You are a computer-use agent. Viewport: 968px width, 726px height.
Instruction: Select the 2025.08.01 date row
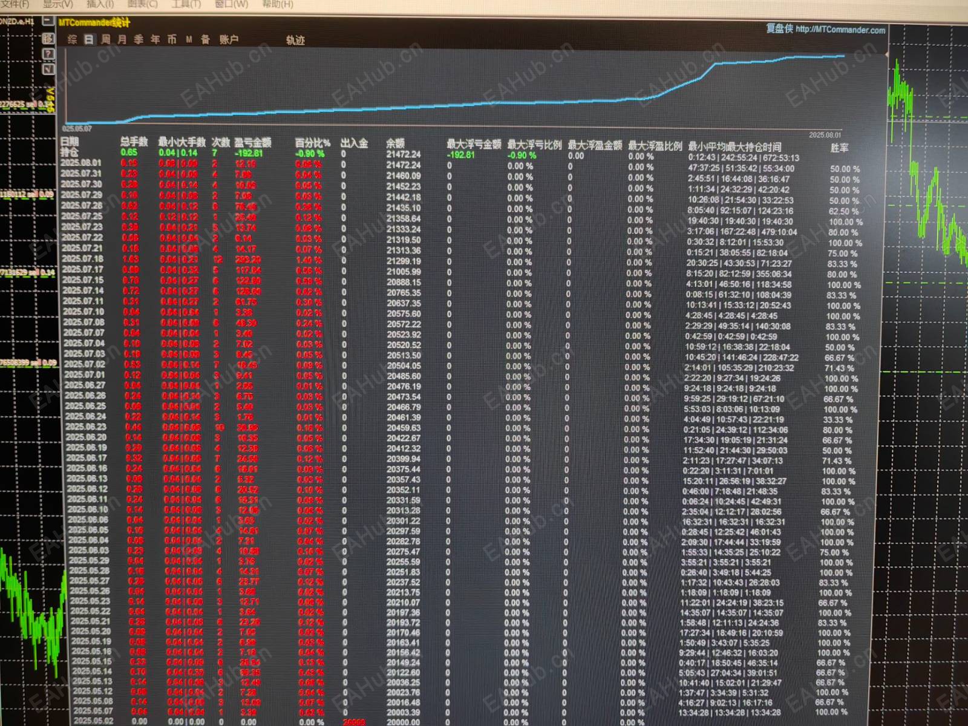[x=80, y=163]
